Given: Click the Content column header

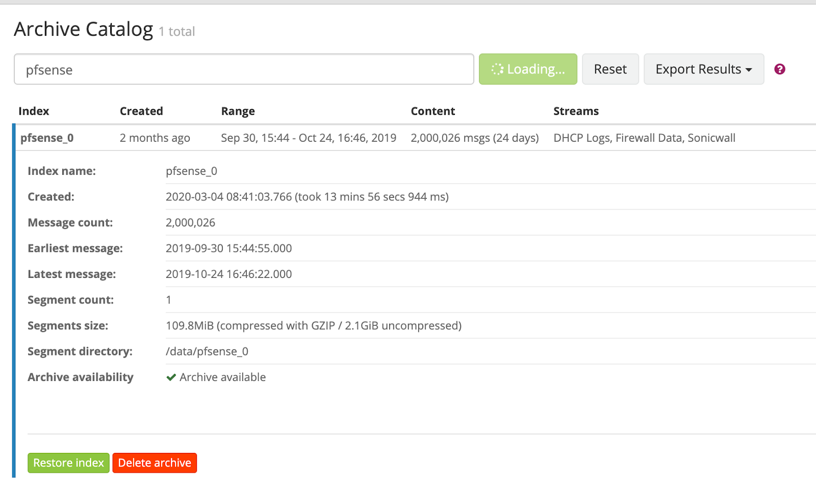Looking at the screenshot, I should click(433, 111).
